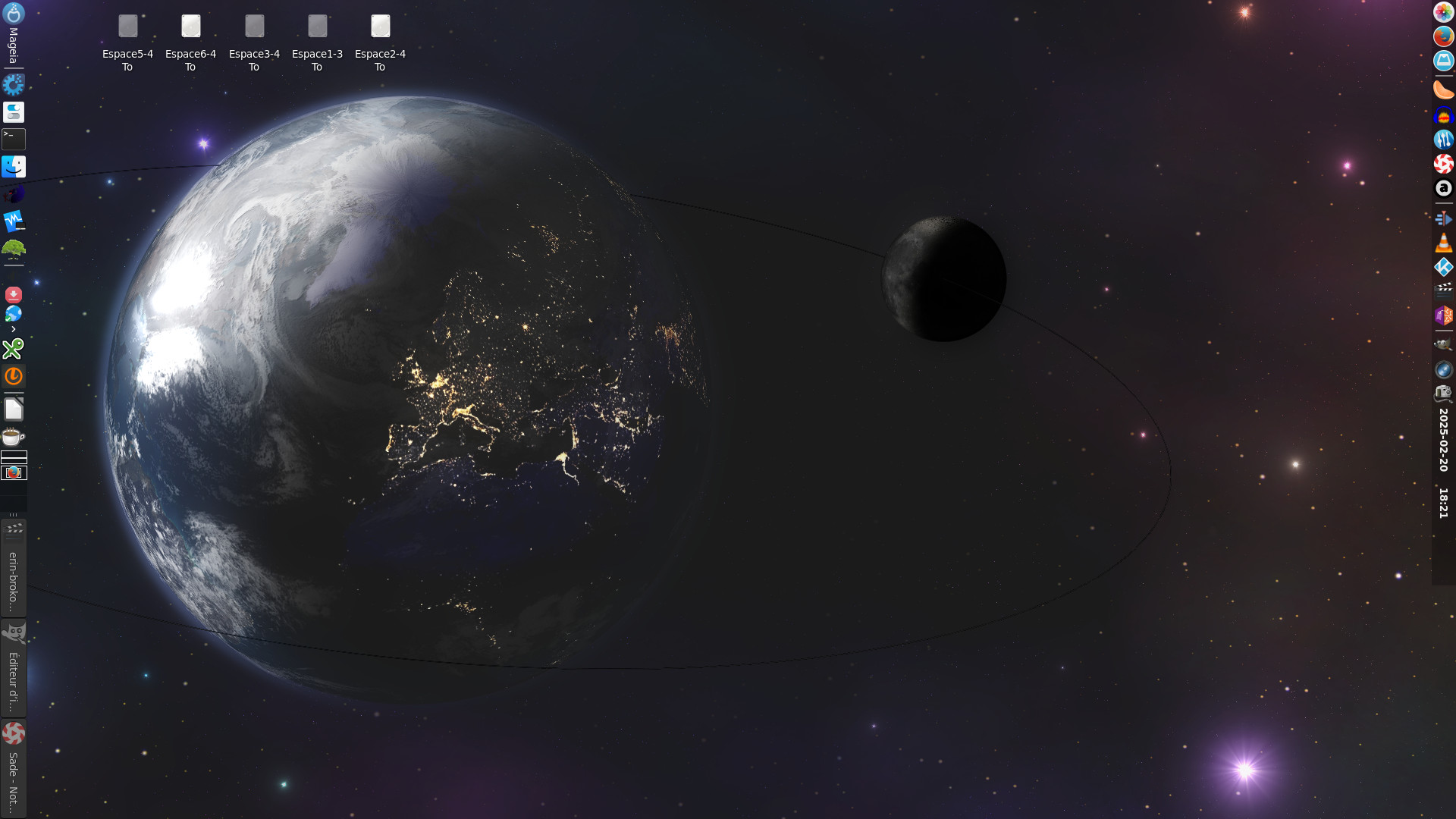
Task: Click the coffee cup icon
Action: tap(14, 437)
